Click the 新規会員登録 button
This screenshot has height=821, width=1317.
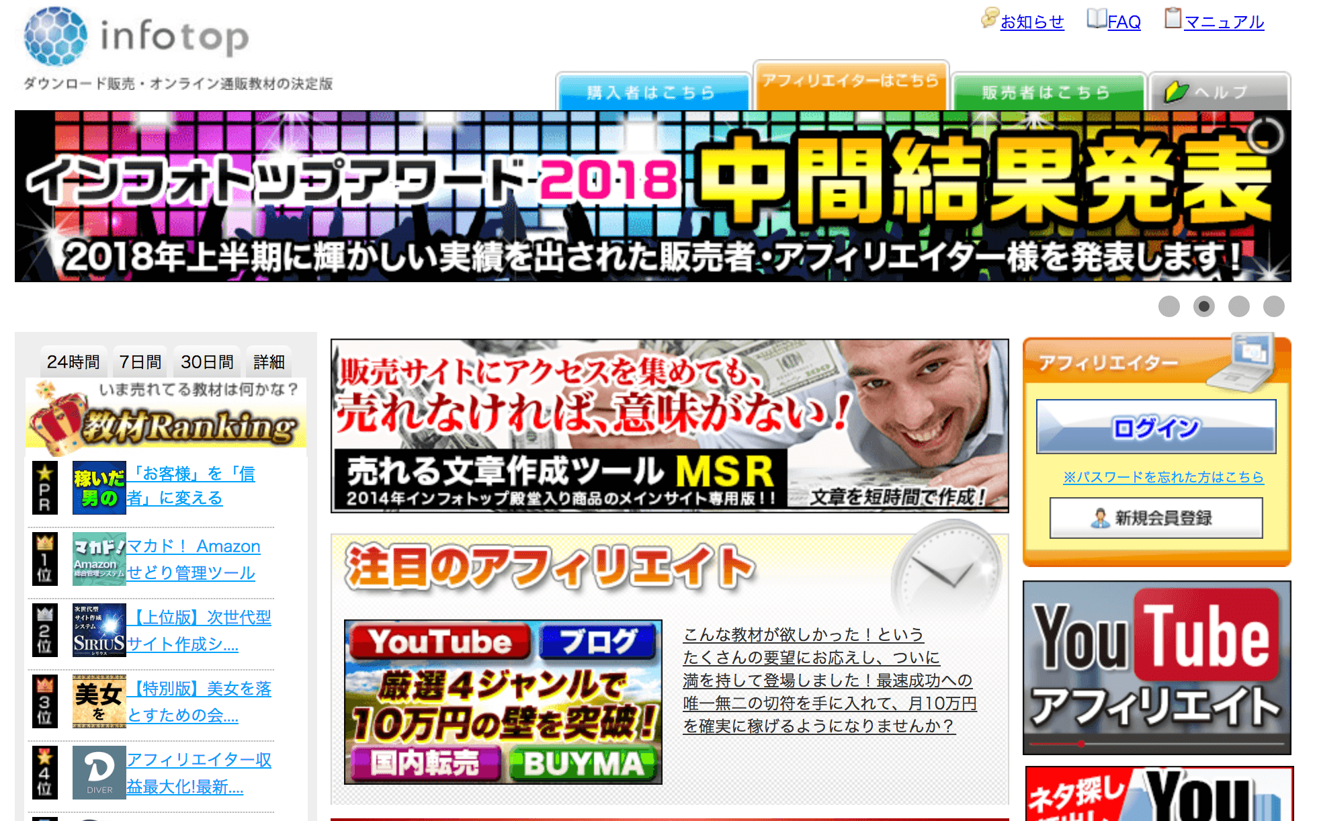pos(1156,517)
